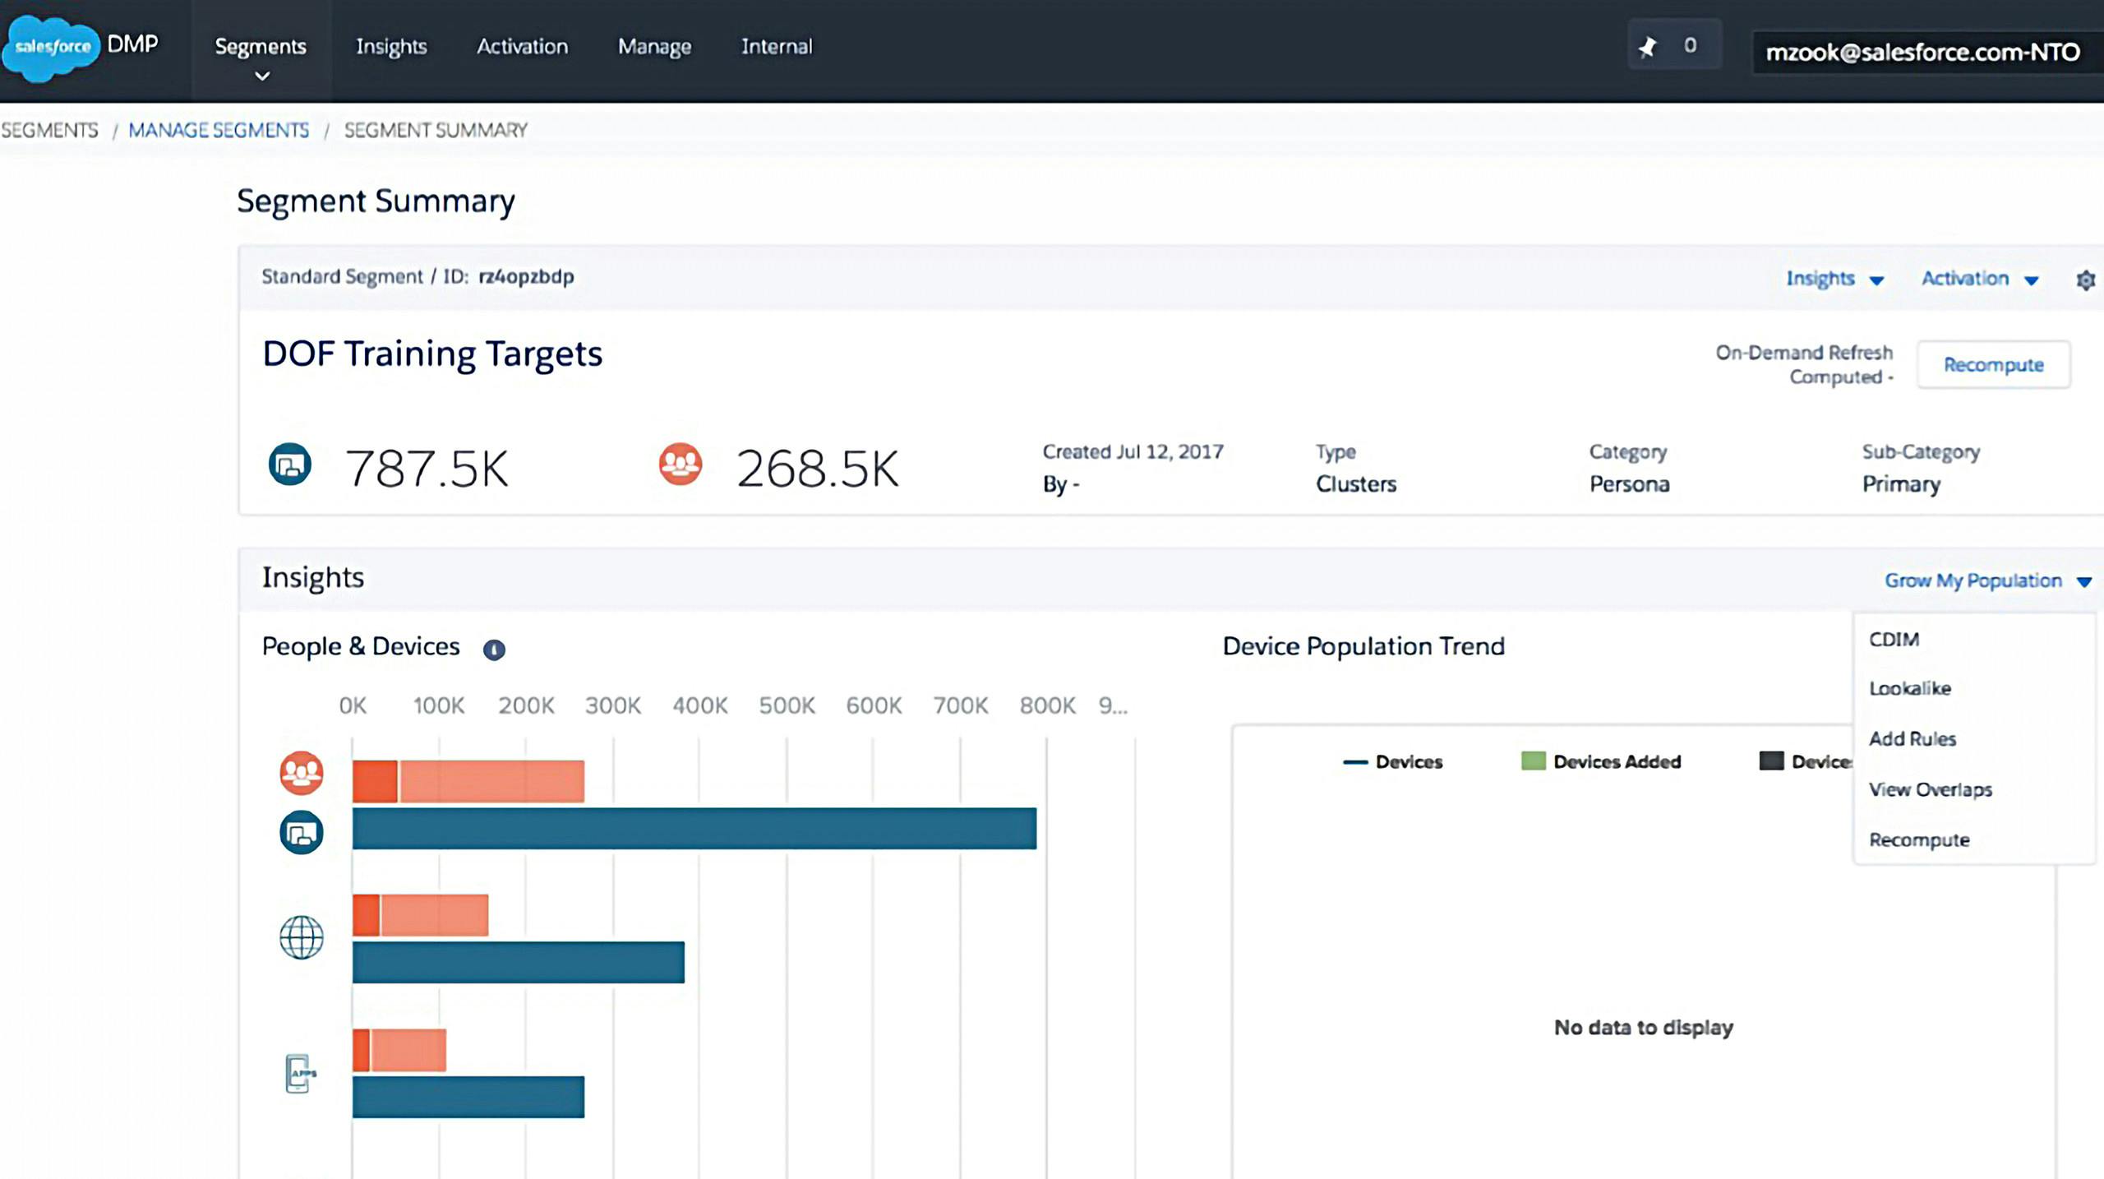
Task: Click the devices icon beside 787.5K
Action: pos(289,465)
